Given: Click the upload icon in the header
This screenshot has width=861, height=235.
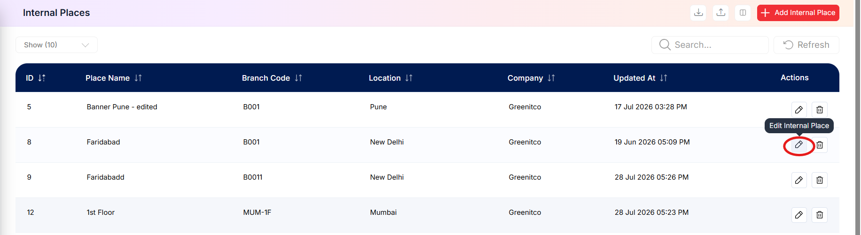Looking at the screenshot, I should pos(720,13).
